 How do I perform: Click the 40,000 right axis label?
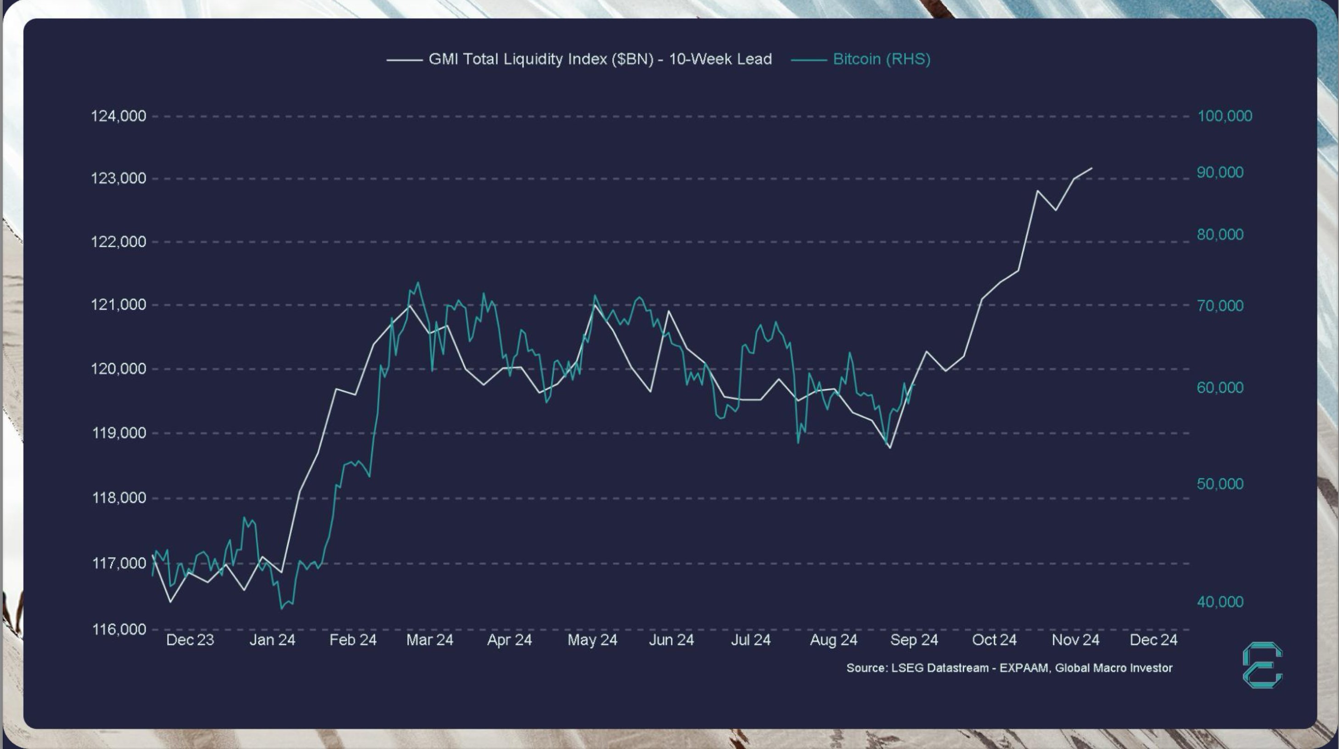pos(1220,602)
